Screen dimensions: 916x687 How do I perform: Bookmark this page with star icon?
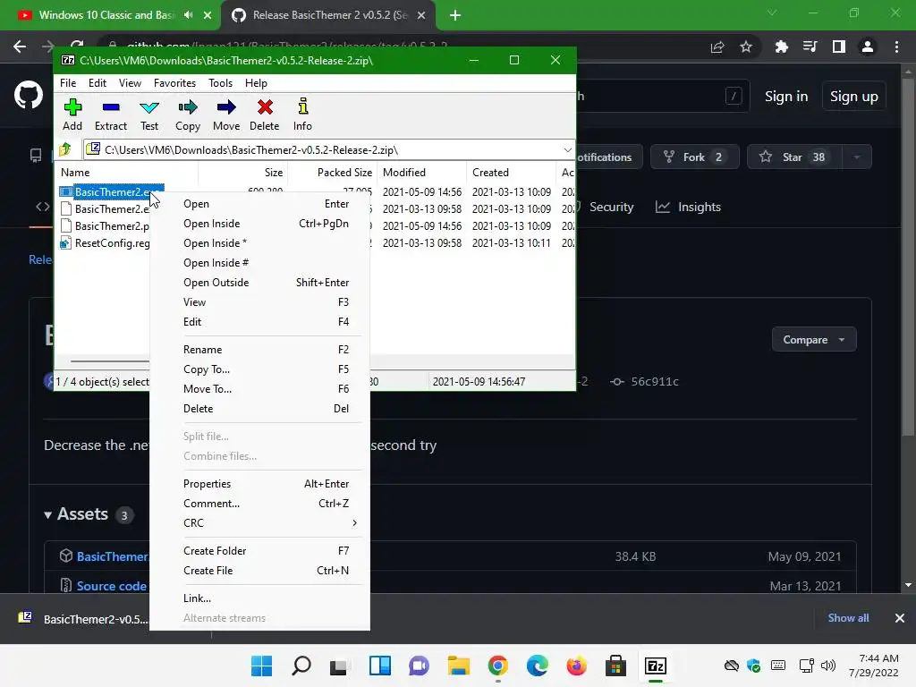[x=746, y=47]
